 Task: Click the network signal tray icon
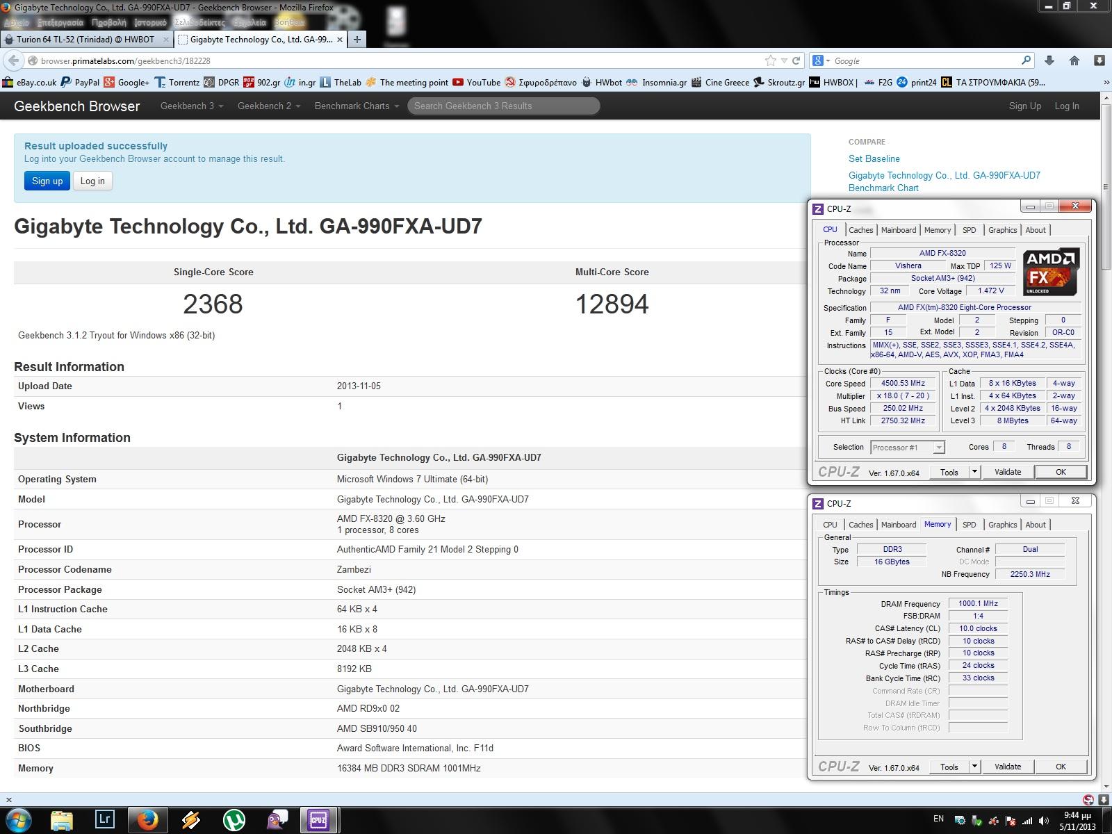click(x=1028, y=820)
